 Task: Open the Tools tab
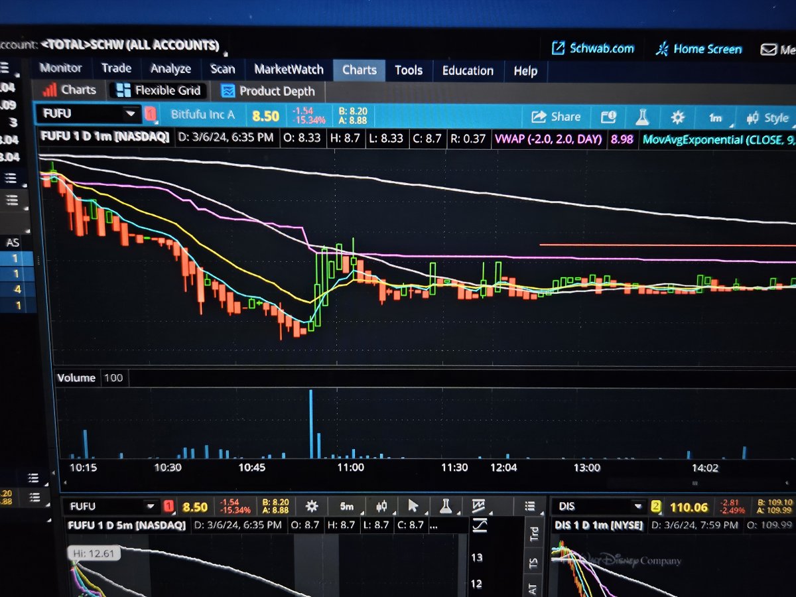(x=409, y=70)
